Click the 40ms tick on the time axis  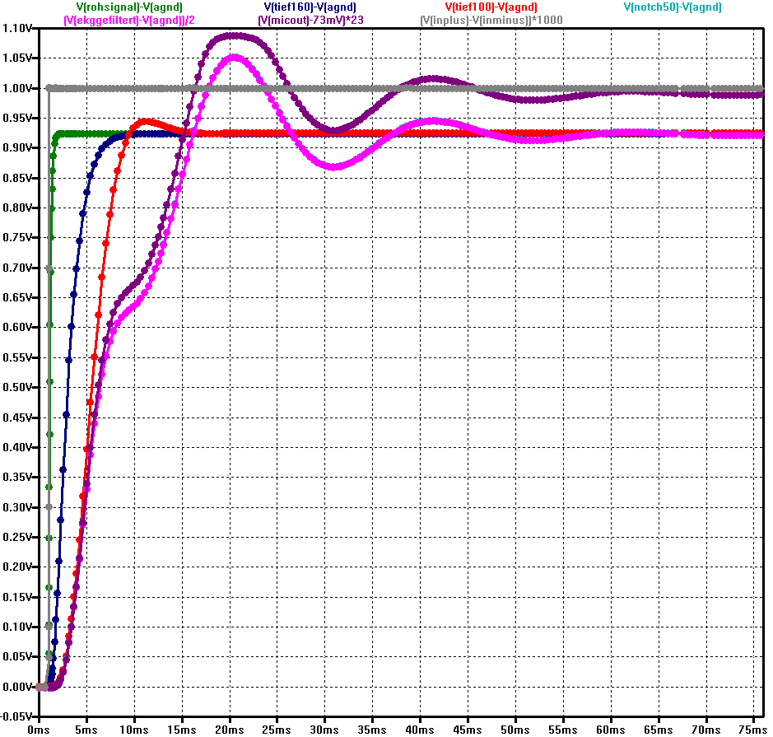click(x=421, y=729)
